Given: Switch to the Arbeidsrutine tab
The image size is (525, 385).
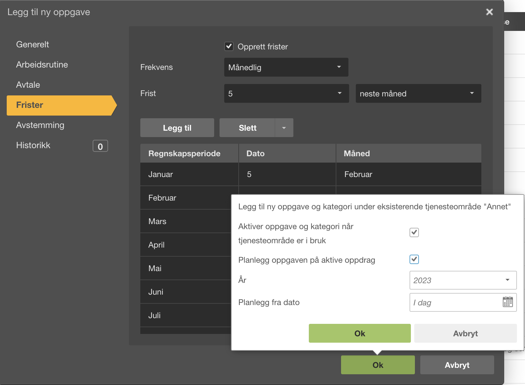Looking at the screenshot, I should [x=42, y=65].
